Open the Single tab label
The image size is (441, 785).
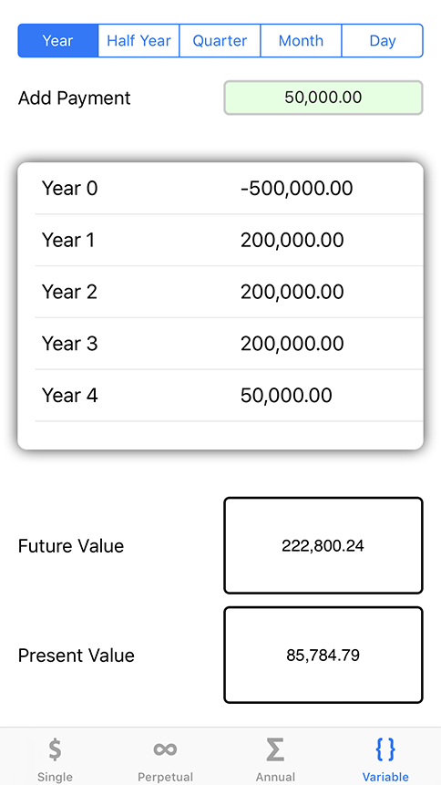(55, 777)
